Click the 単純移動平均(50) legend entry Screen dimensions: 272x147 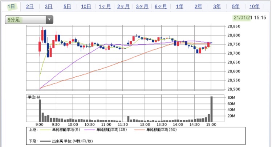[162, 130]
